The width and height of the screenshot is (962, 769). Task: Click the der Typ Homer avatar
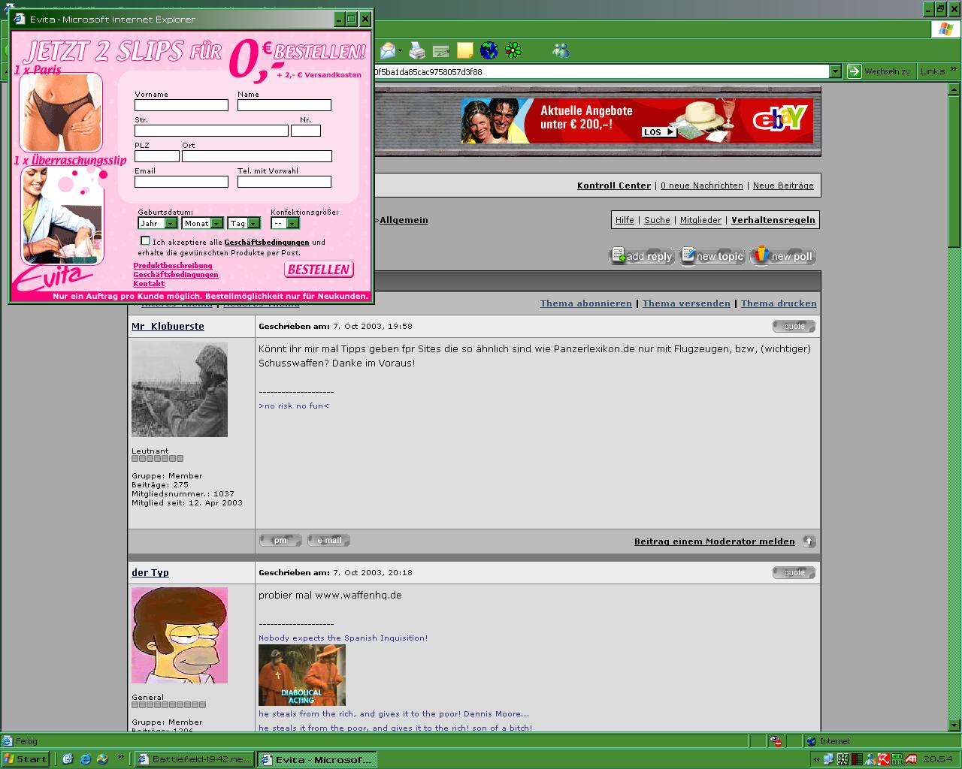[x=180, y=635]
